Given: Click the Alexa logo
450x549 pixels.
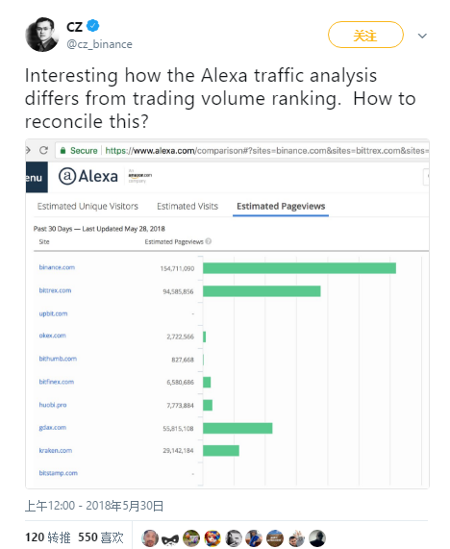Looking at the screenshot, I should pyautogui.click(x=87, y=176).
